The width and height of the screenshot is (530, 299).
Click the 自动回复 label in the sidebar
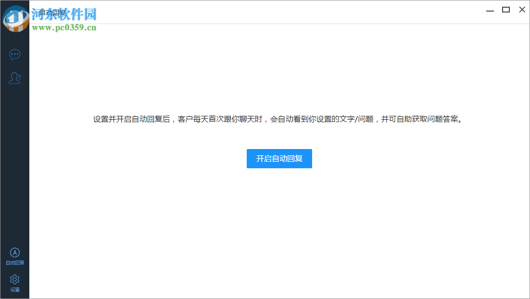tap(15, 262)
